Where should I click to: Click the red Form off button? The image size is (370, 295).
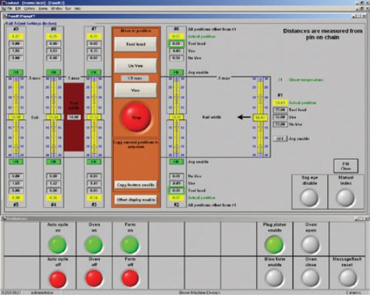coord(130,279)
